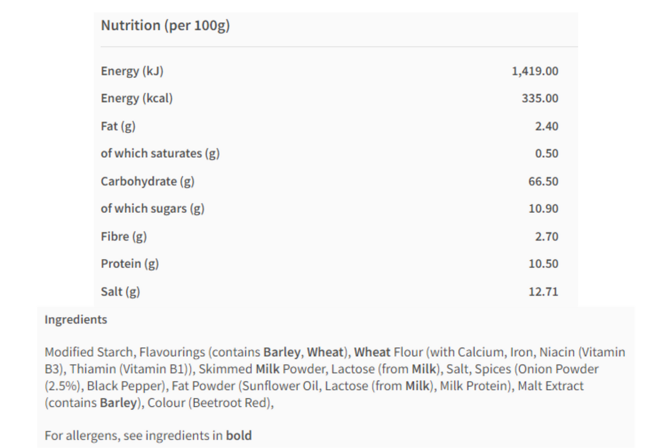672x448 pixels.
Task: Click the 10.90 sugars value
Action: pyautogui.click(x=543, y=209)
